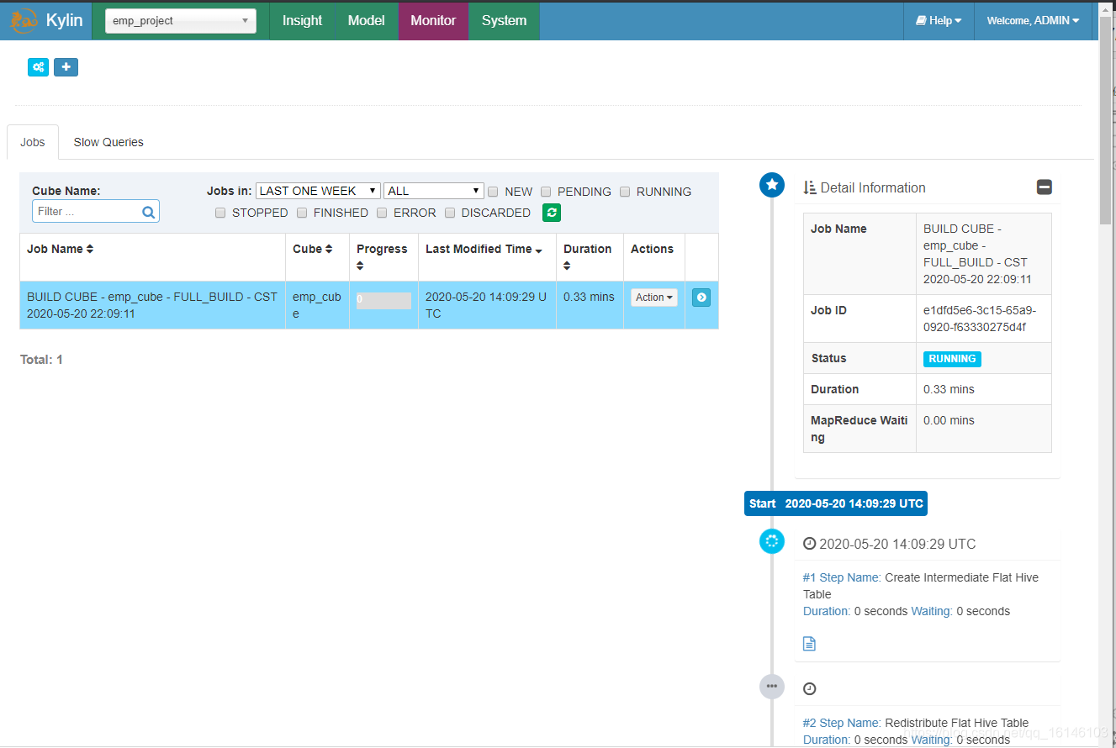This screenshot has height=748, width=1116.
Task: Collapse Detail Information with minus icon
Action: pos(1045,187)
